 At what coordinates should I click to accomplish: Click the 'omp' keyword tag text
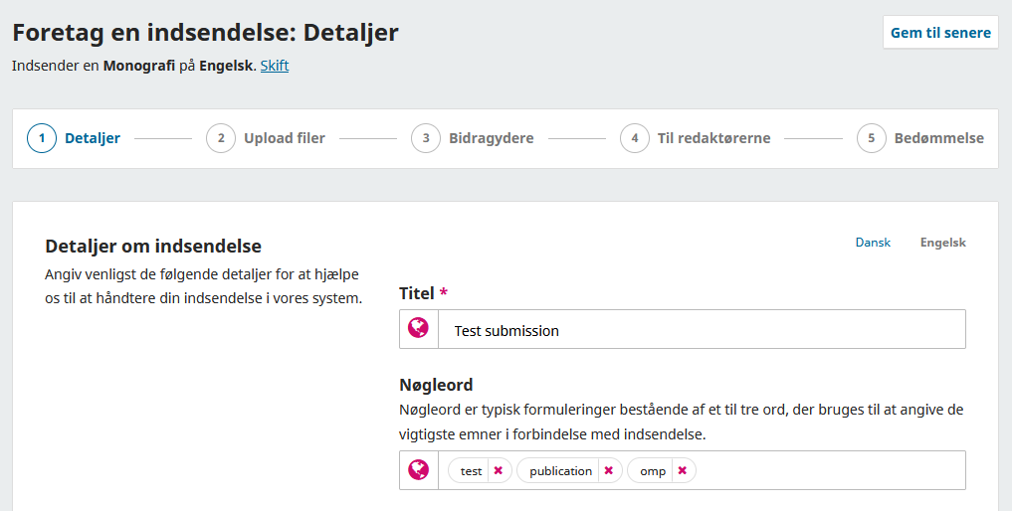[x=653, y=471]
